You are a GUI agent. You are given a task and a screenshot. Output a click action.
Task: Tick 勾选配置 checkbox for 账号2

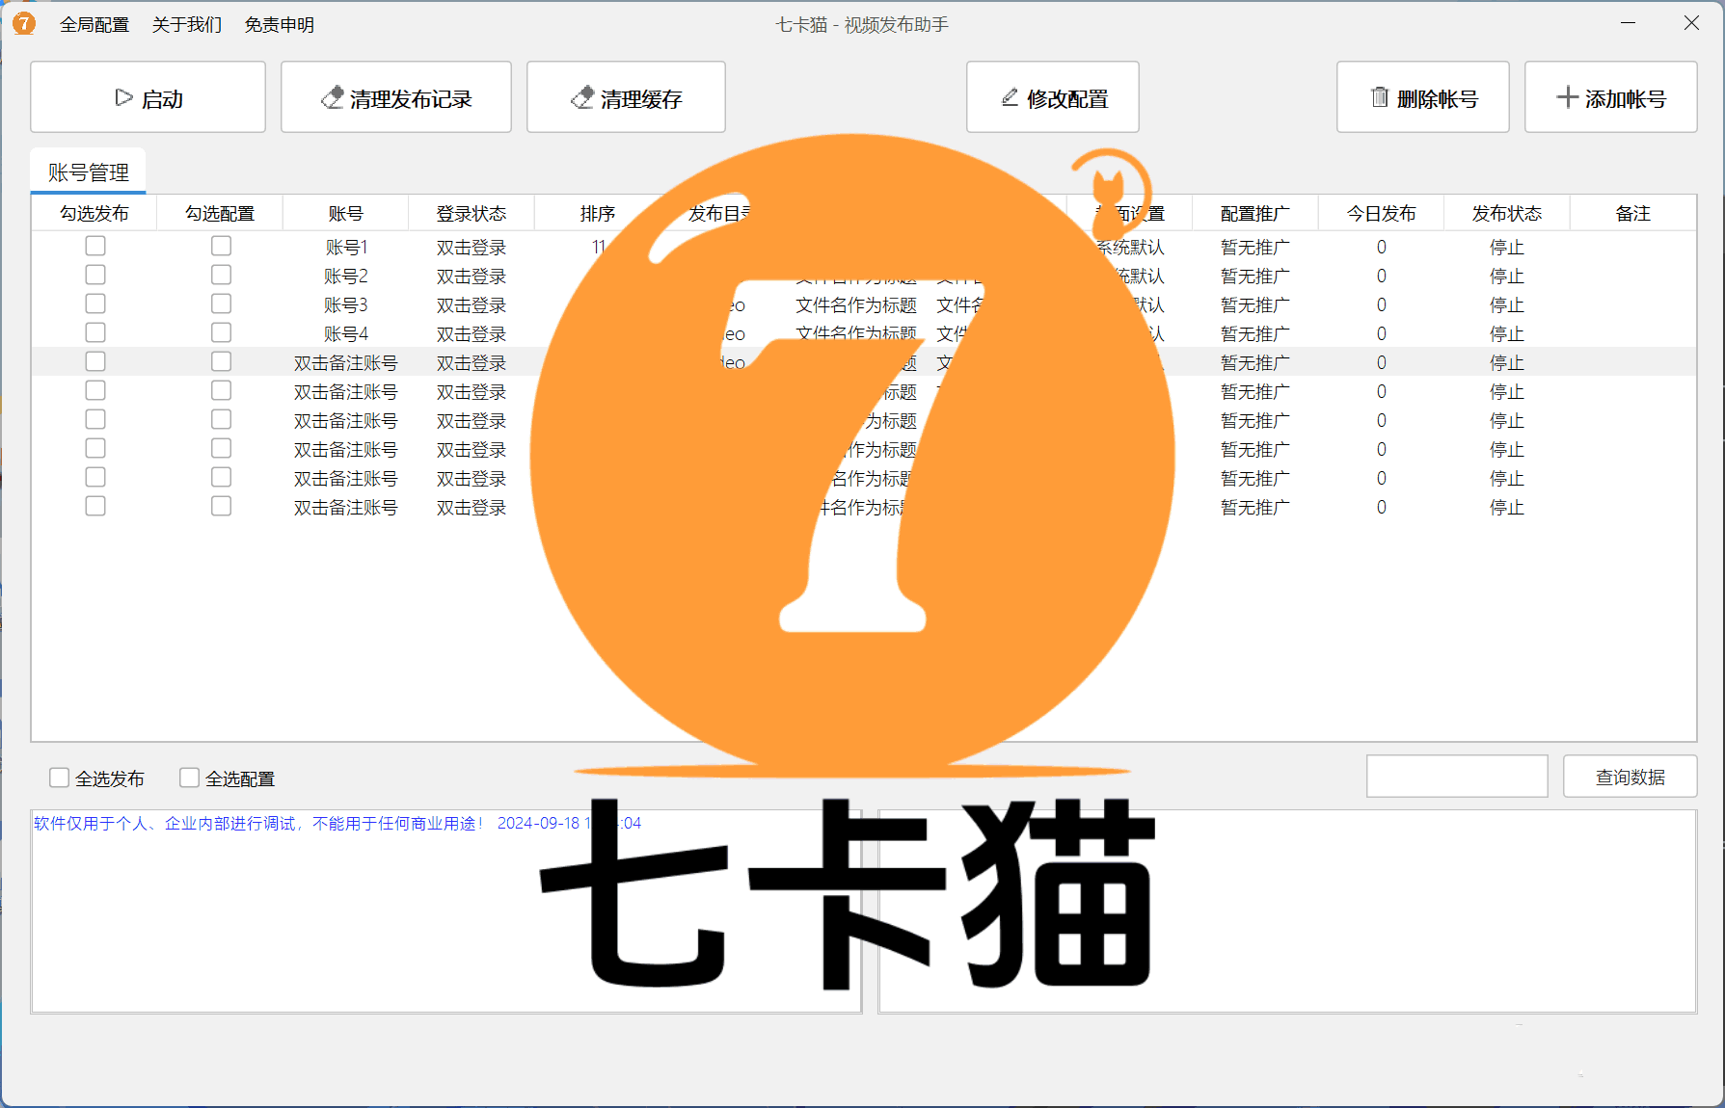tap(222, 276)
